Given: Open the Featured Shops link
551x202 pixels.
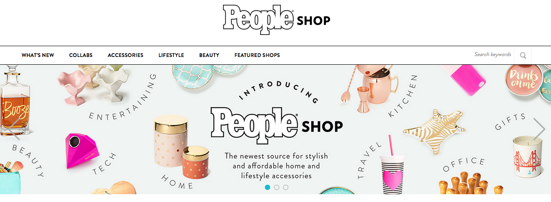Looking at the screenshot, I should coord(257,55).
